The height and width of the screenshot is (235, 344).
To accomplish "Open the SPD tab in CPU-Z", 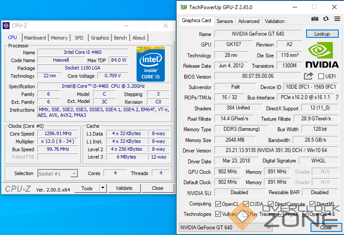I will point(79,38).
